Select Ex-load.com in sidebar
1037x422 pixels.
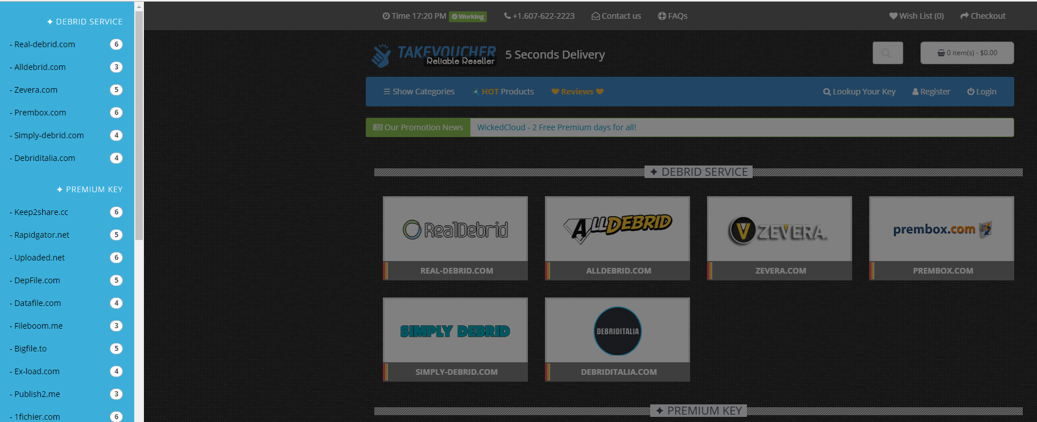[36, 371]
